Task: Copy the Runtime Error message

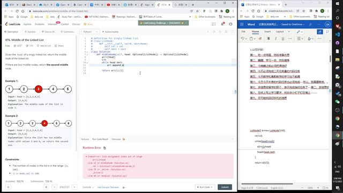Action: tap(105, 148)
